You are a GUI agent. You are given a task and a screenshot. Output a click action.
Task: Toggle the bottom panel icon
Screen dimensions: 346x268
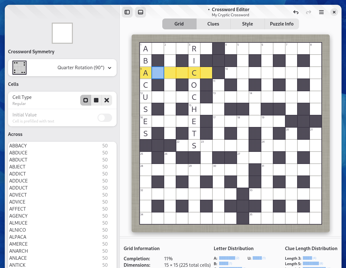tap(140, 12)
